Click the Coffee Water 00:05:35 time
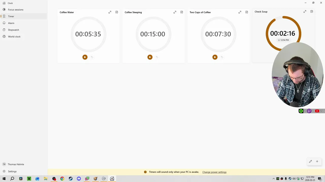325x182 pixels. point(88,34)
